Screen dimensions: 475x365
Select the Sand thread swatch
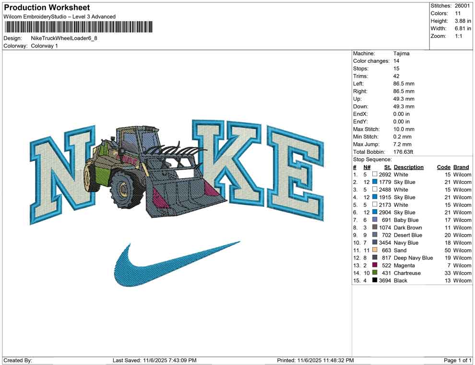click(374, 251)
